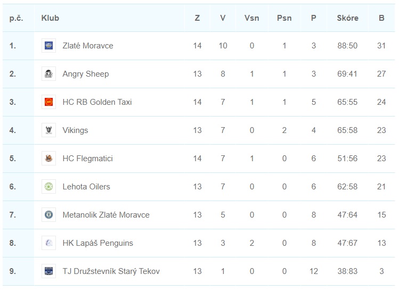The width and height of the screenshot is (399, 291).
Task: Open the Angry Sheep team page
Action: click(86, 74)
